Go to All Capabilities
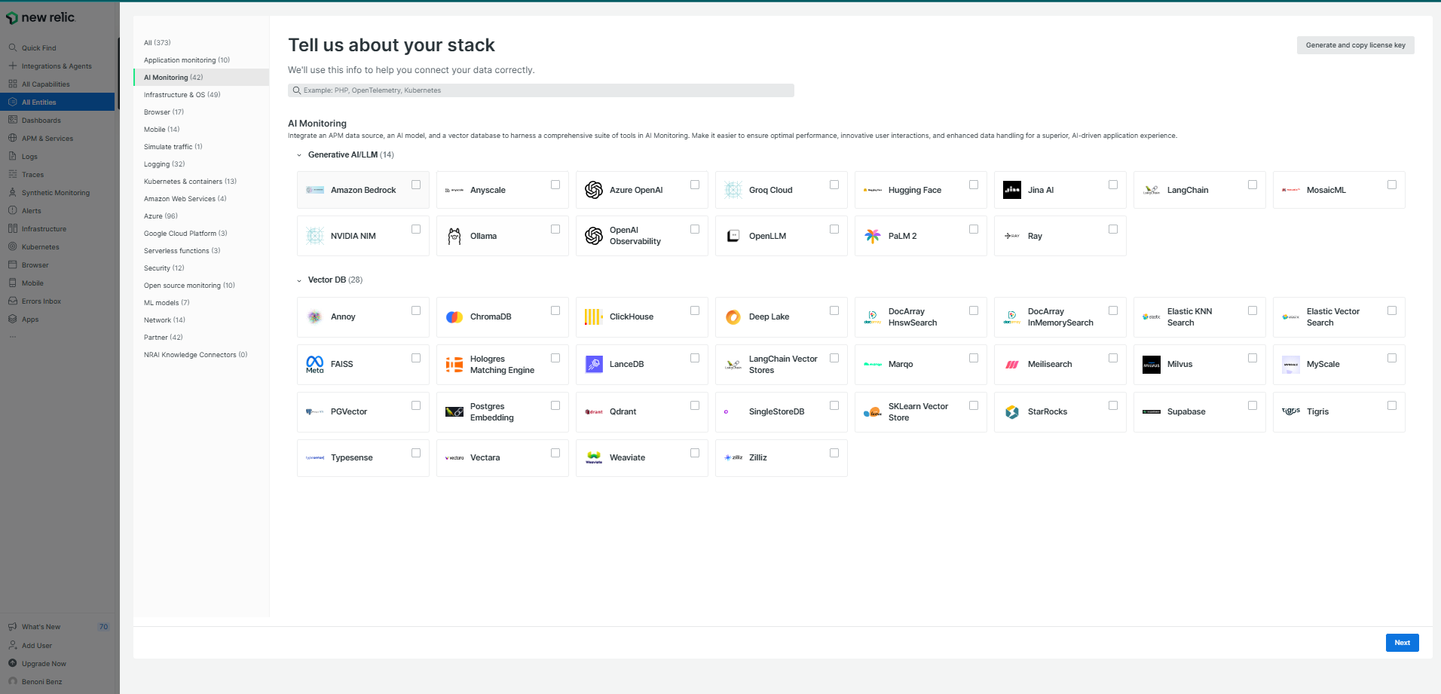1441x694 pixels. 57,84
